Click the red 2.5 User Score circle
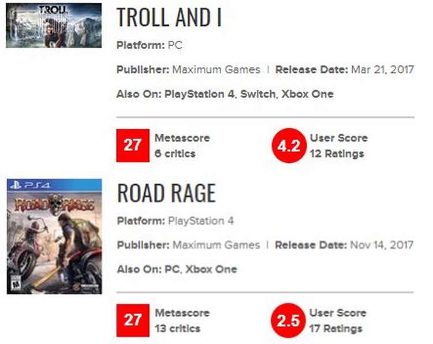The image size is (433, 344). pyautogui.click(x=288, y=320)
